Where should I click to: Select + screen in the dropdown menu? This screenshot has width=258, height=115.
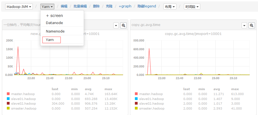(54, 16)
